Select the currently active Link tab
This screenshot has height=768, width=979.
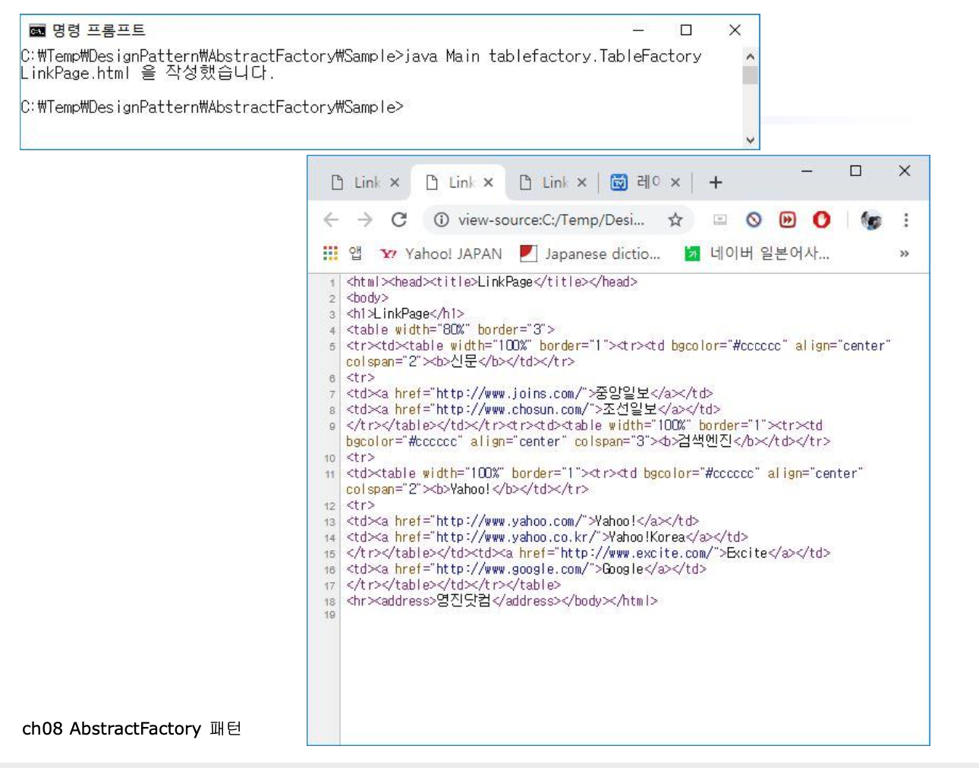(459, 183)
